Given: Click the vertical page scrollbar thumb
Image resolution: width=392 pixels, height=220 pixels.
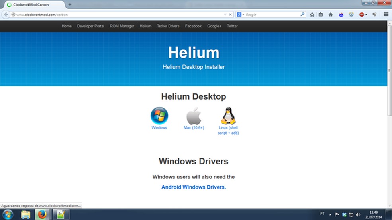Looking at the screenshot, I should [390, 71].
